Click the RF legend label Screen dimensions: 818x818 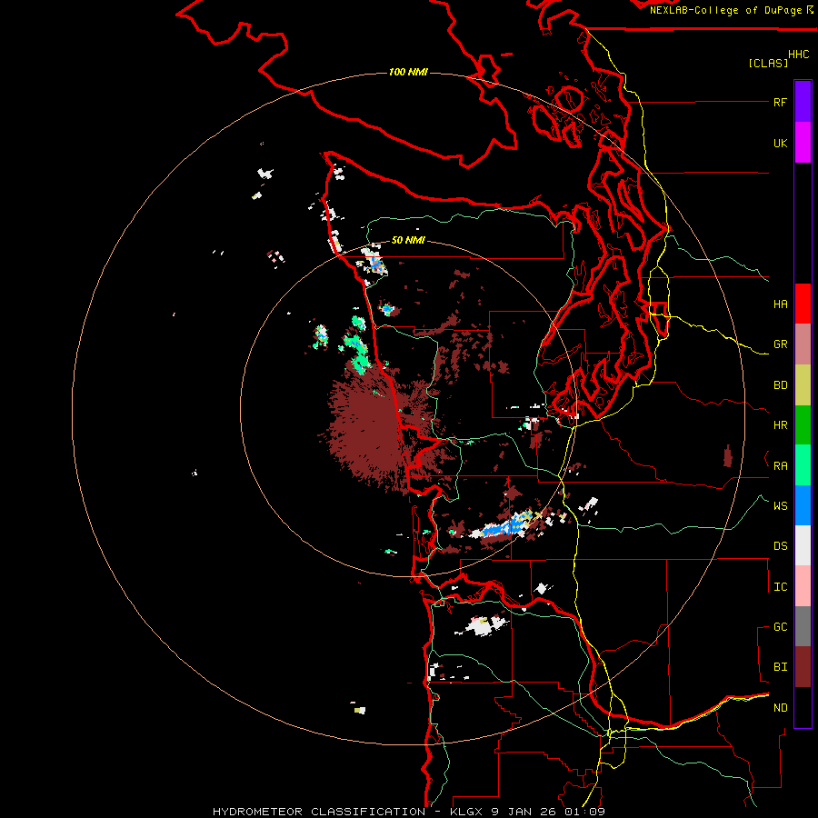(780, 102)
